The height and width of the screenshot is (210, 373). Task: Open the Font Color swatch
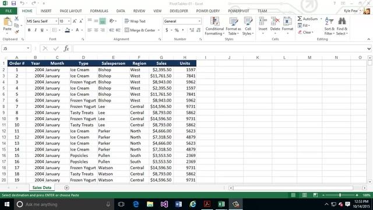click(77, 30)
